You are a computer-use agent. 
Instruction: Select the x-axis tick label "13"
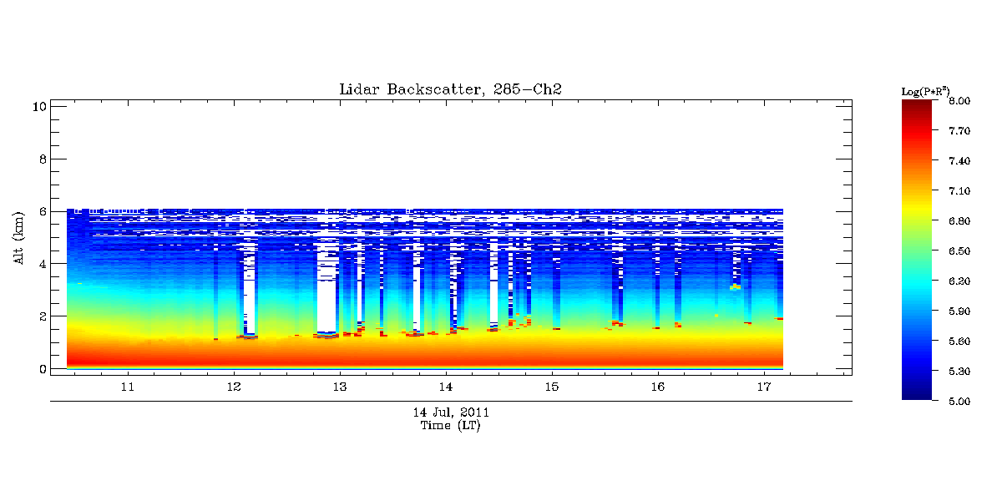point(340,387)
